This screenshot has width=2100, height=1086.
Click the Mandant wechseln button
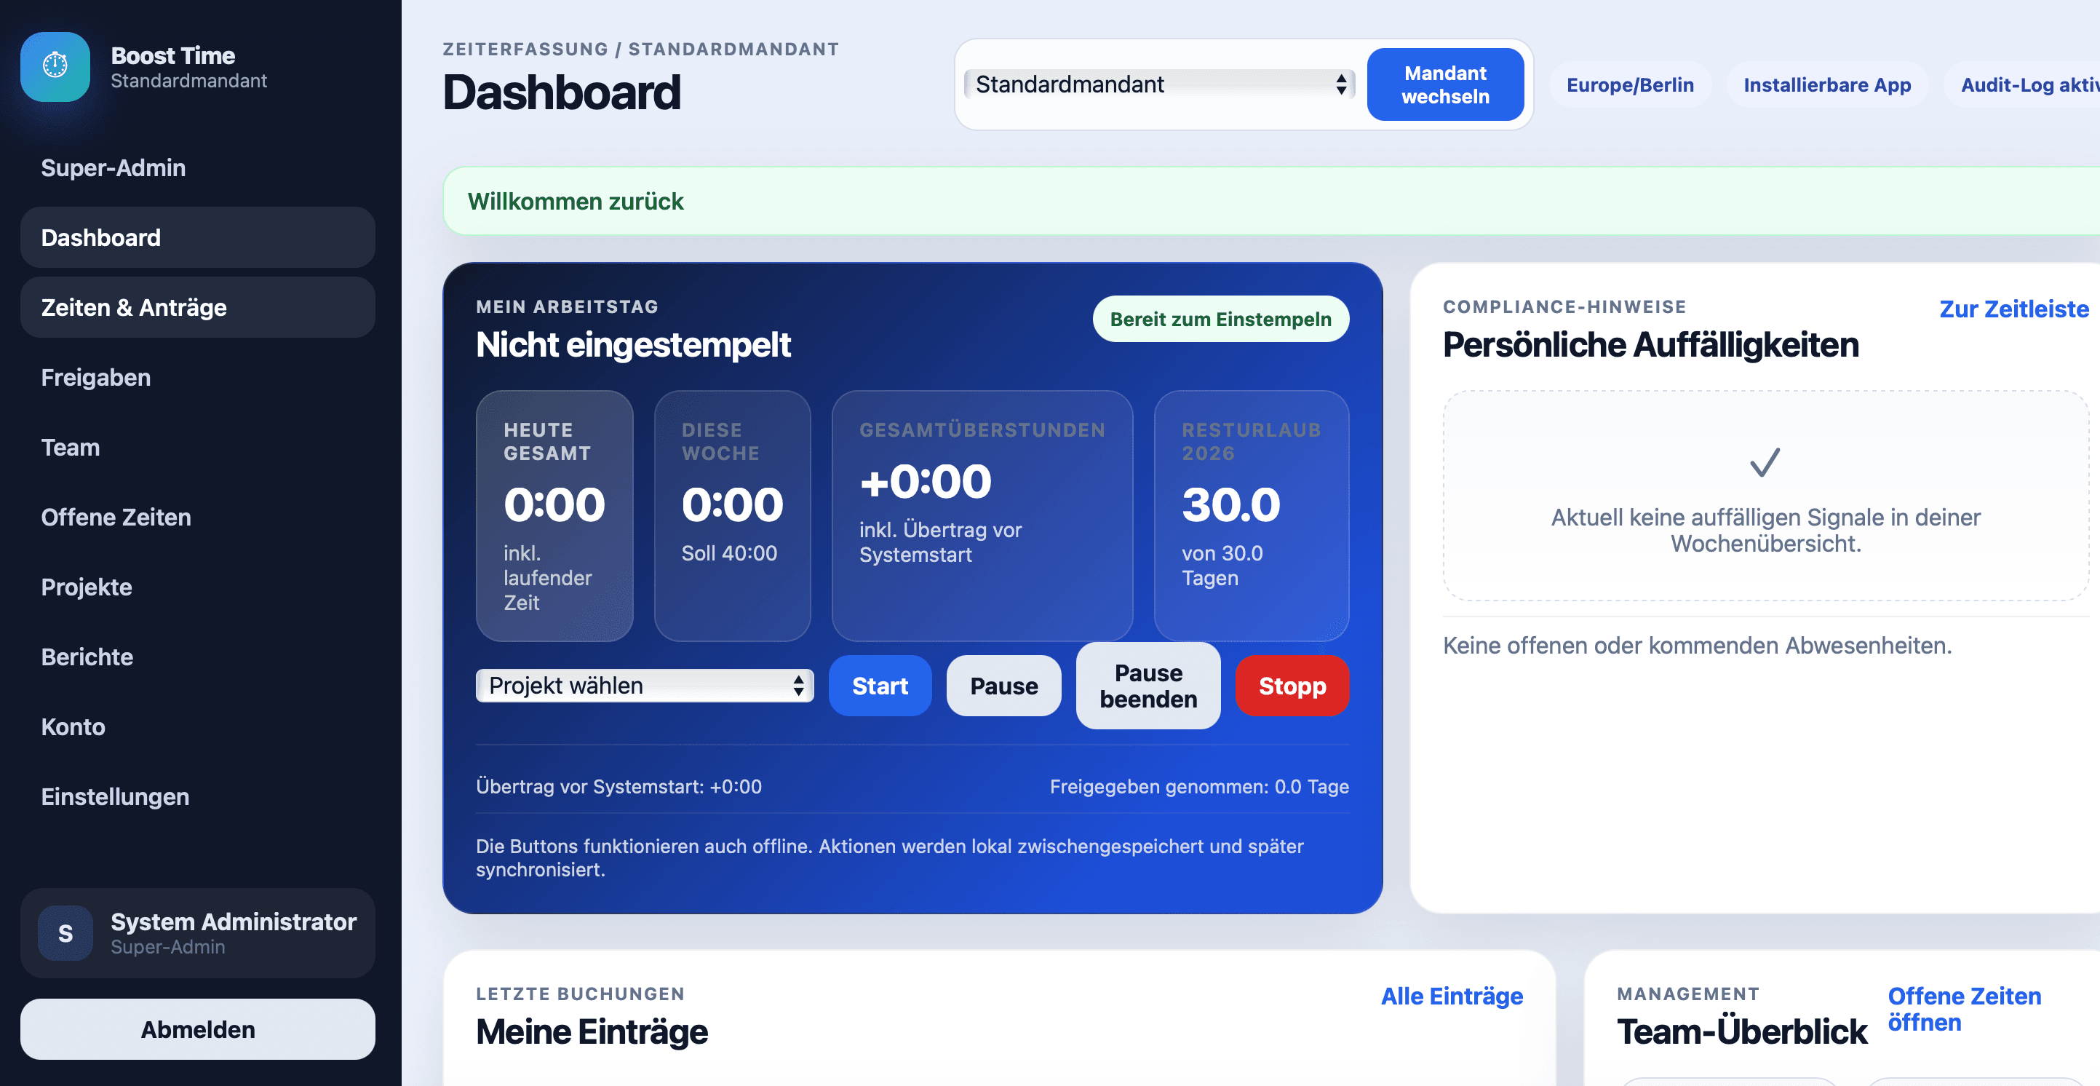point(1444,84)
